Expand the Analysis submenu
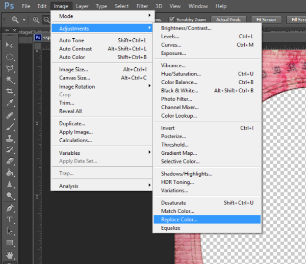This screenshot has height=264, width=306. click(x=103, y=186)
